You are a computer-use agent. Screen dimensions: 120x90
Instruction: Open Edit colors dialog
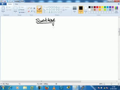(116, 10)
